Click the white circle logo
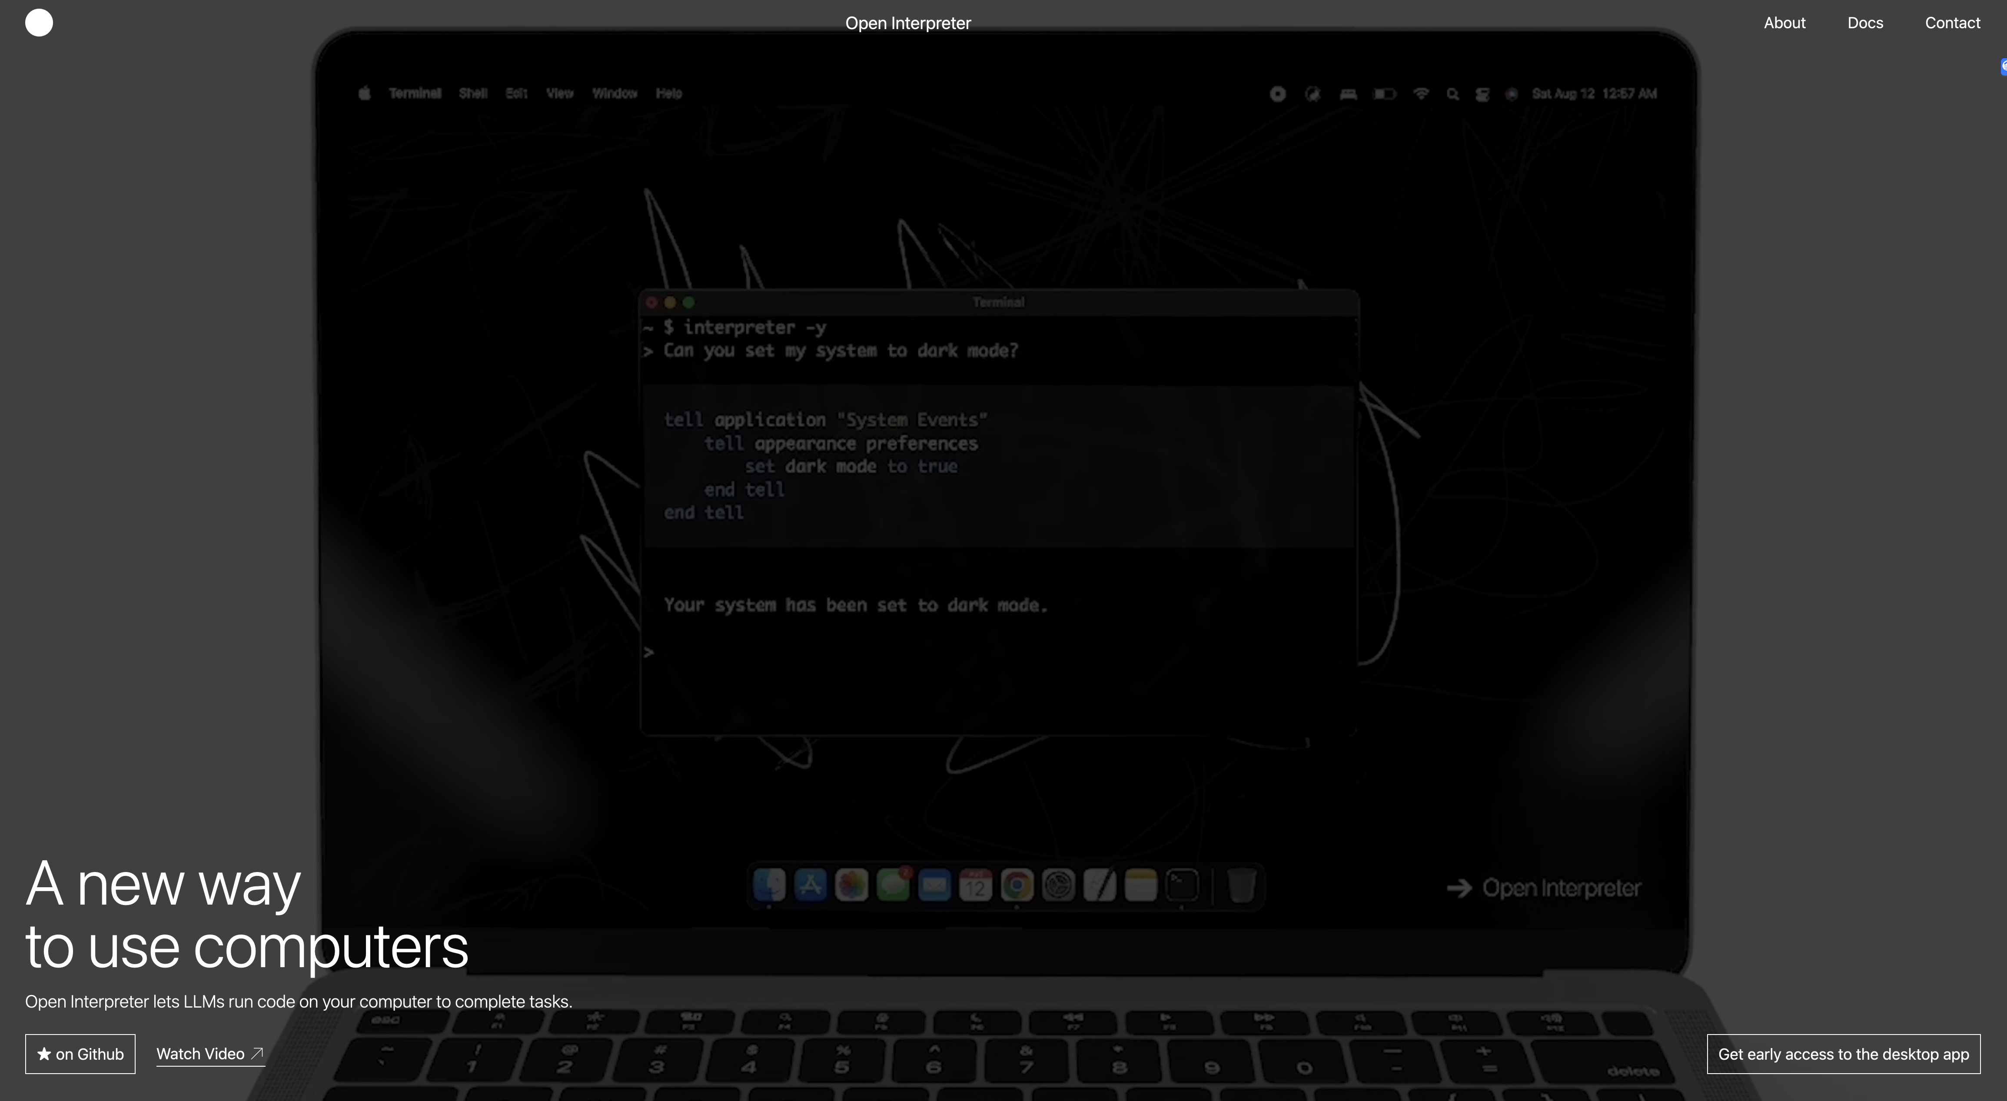The image size is (2007, 1101). [x=39, y=23]
